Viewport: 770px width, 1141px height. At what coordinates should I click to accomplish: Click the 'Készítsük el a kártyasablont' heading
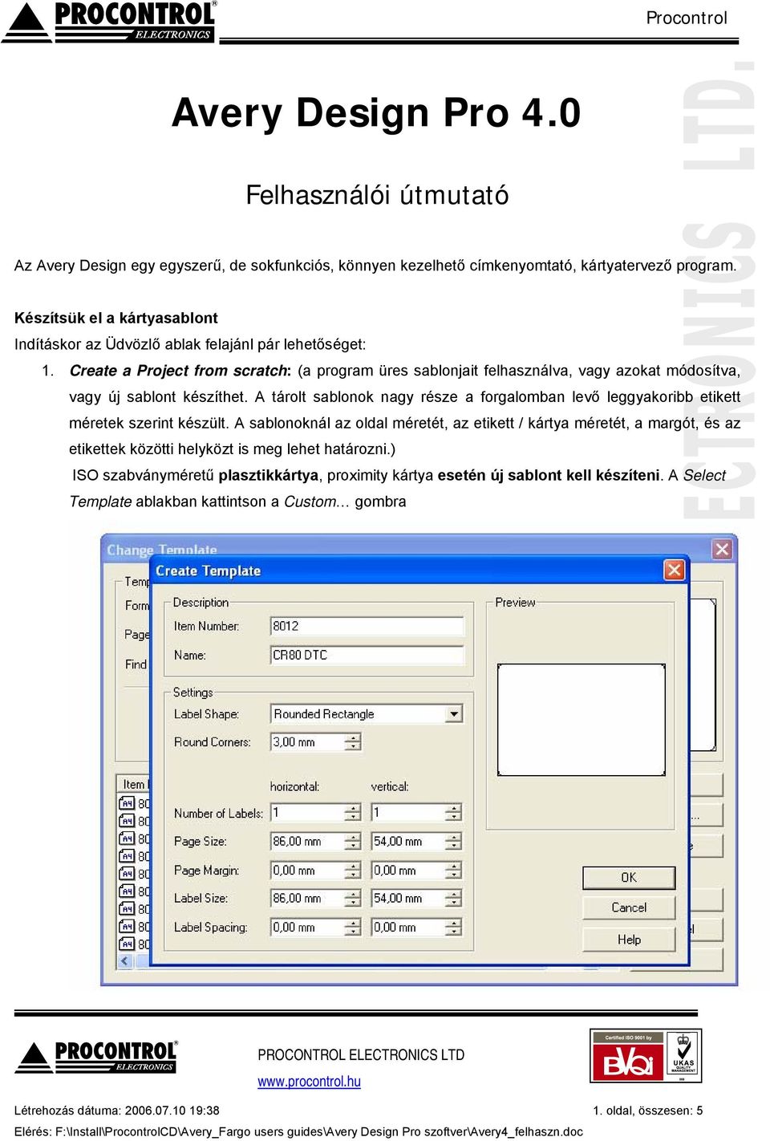116,318
